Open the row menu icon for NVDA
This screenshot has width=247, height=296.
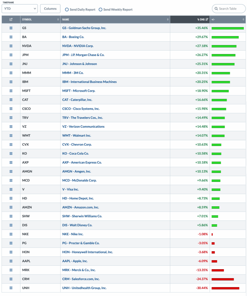click(11, 46)
